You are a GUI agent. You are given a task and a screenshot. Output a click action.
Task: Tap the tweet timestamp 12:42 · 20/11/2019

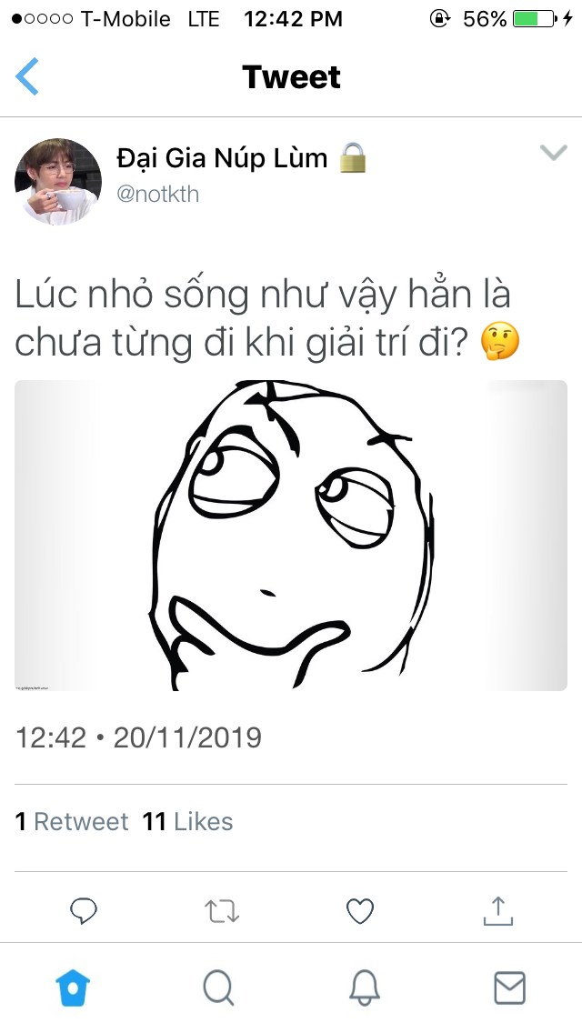click(138, 737)
